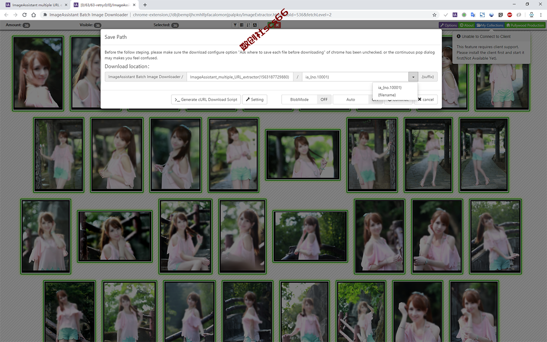Click the '.{suffix}' label

pyautogui.click(x=428, y=77)
